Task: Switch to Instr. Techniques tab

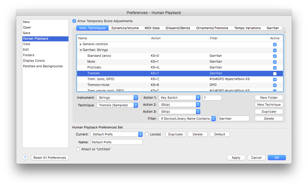Action: pyautogui.click(x=92, y=28)
